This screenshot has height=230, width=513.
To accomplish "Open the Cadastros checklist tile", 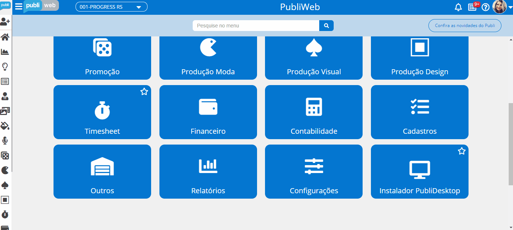I will coord(420,112).
